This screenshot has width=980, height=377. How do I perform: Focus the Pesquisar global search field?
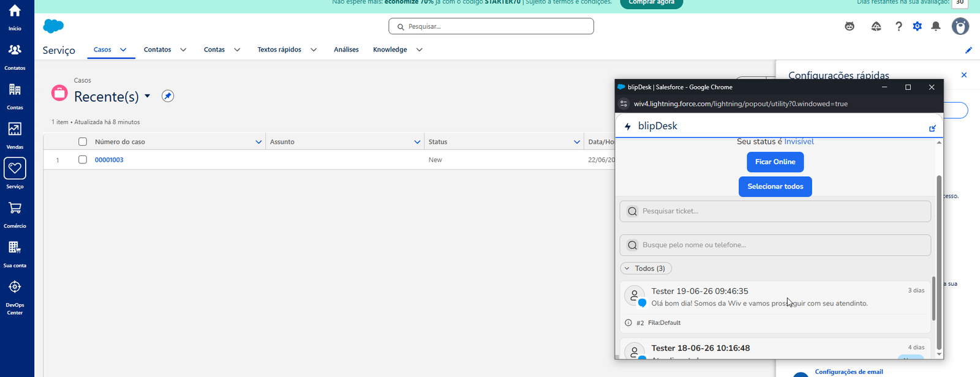tap(491, 26)
